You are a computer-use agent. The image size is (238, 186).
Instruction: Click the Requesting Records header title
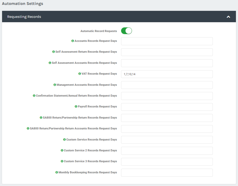coord(24,17)
